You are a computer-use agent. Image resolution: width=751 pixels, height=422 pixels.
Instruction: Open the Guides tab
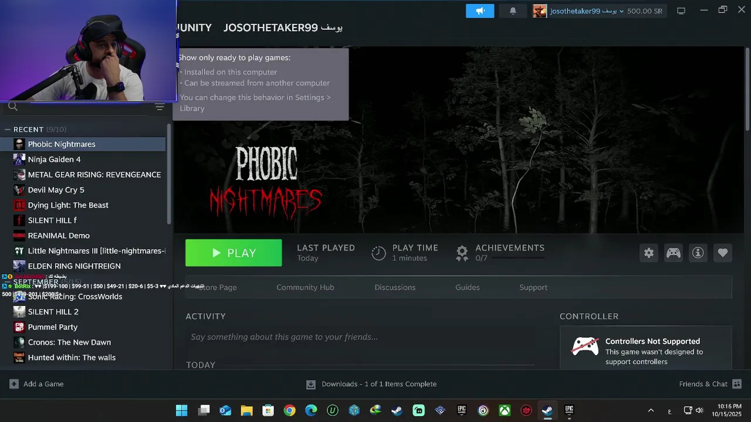(468, 287)
